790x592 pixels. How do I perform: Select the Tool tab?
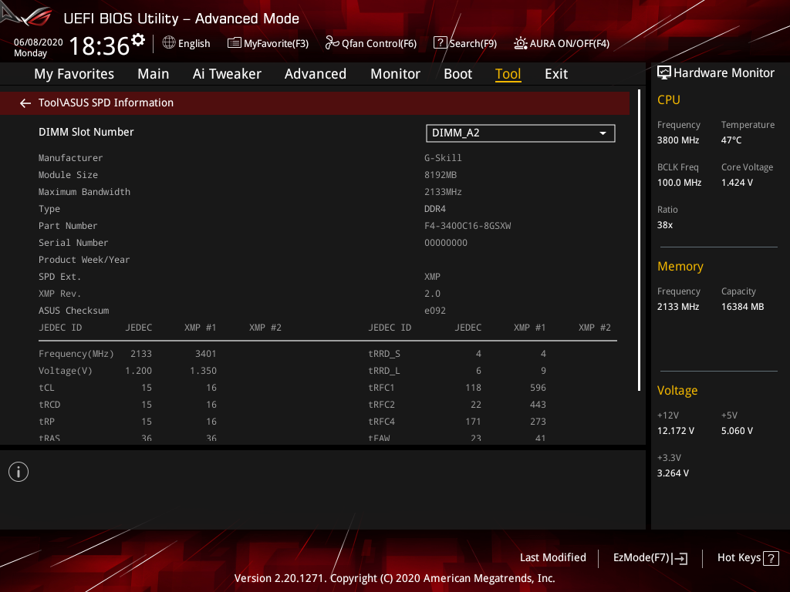click(x=508, y=74)
